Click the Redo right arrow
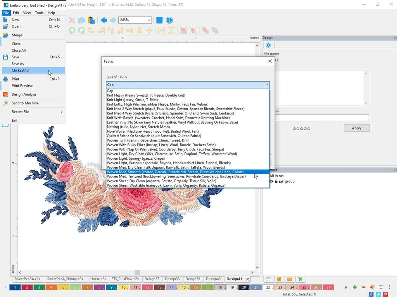397x297 pixels. click(x=113, y=20)
